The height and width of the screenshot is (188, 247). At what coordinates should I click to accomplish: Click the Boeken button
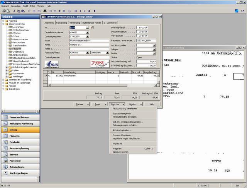point(135,104)
